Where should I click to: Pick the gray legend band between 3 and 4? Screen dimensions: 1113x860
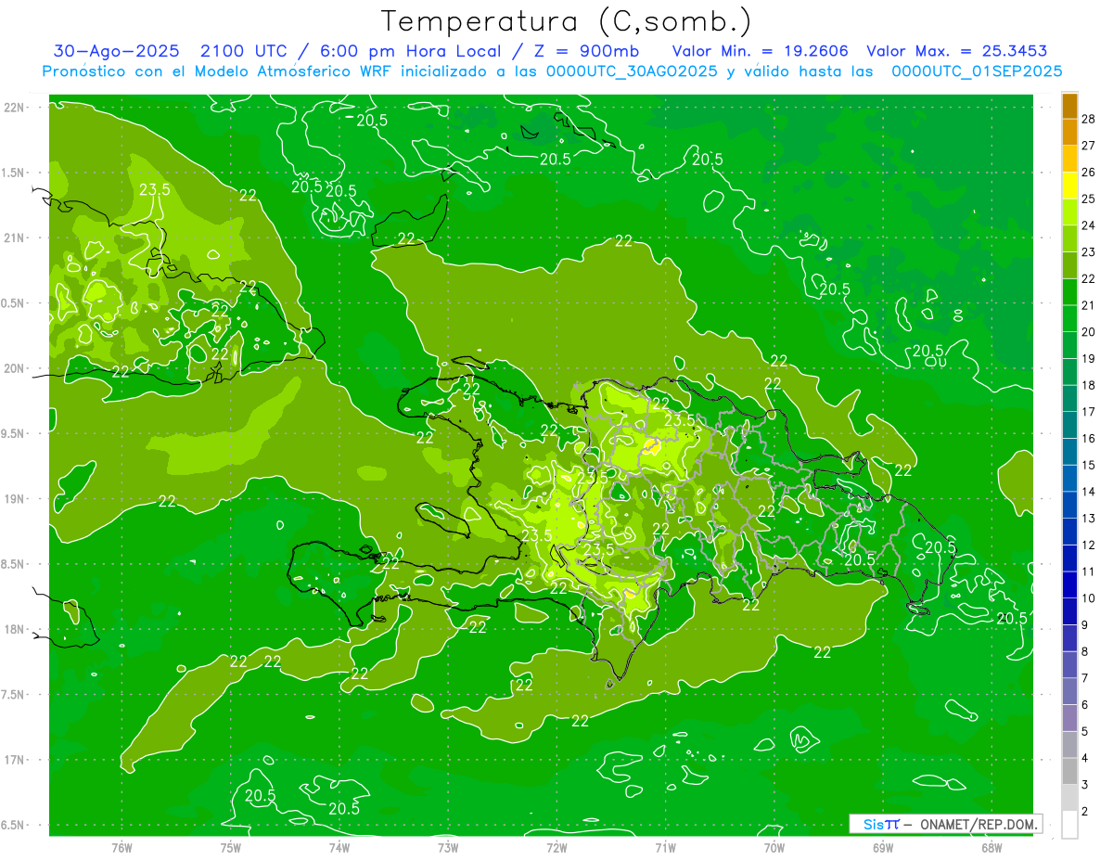pyautogui.click(x=1070, y=771)
